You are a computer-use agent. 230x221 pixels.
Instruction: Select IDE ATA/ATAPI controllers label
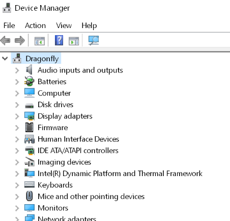(78, 151)
